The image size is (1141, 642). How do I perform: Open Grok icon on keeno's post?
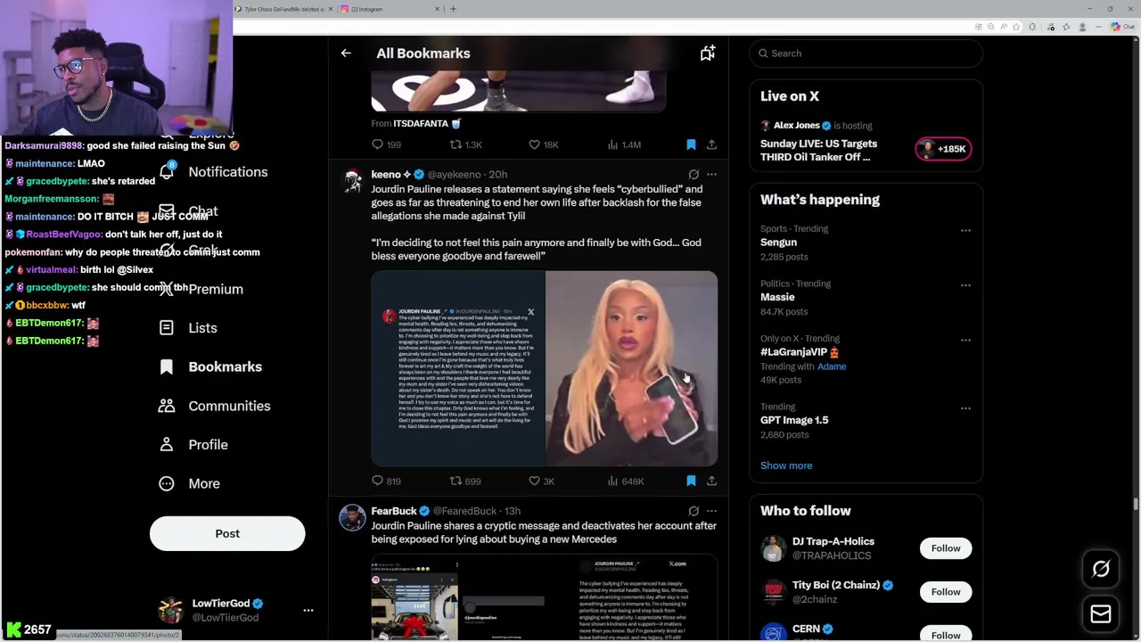pos(694,175)
